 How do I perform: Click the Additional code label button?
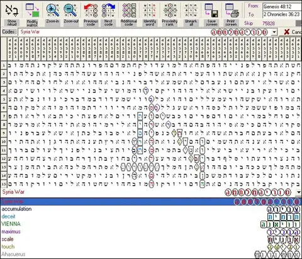(x=129, y=23)
